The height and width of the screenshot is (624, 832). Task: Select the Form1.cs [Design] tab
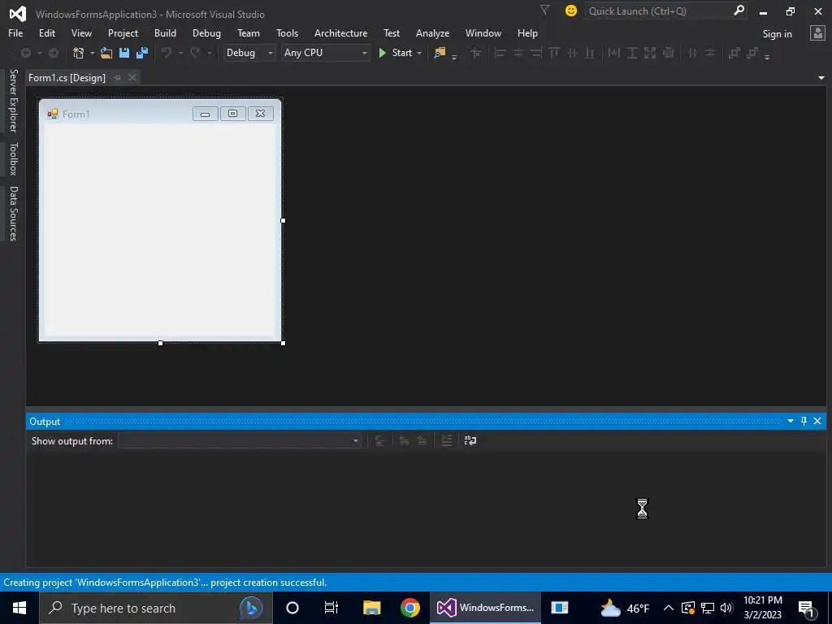point(67,77)
